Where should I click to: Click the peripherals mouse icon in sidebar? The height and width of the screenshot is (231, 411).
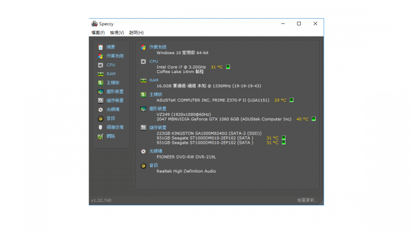click(x=100, y=127)
